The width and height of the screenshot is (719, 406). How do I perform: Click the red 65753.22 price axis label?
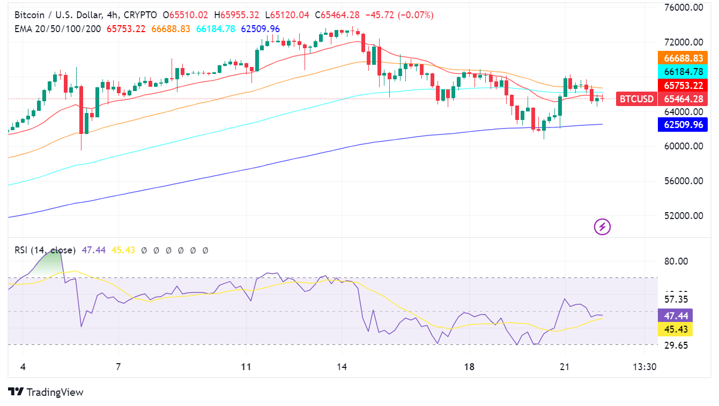coord(683,85)
